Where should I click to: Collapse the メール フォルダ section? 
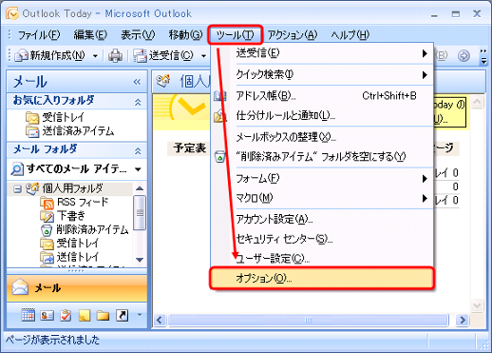[x=138, y=151]
